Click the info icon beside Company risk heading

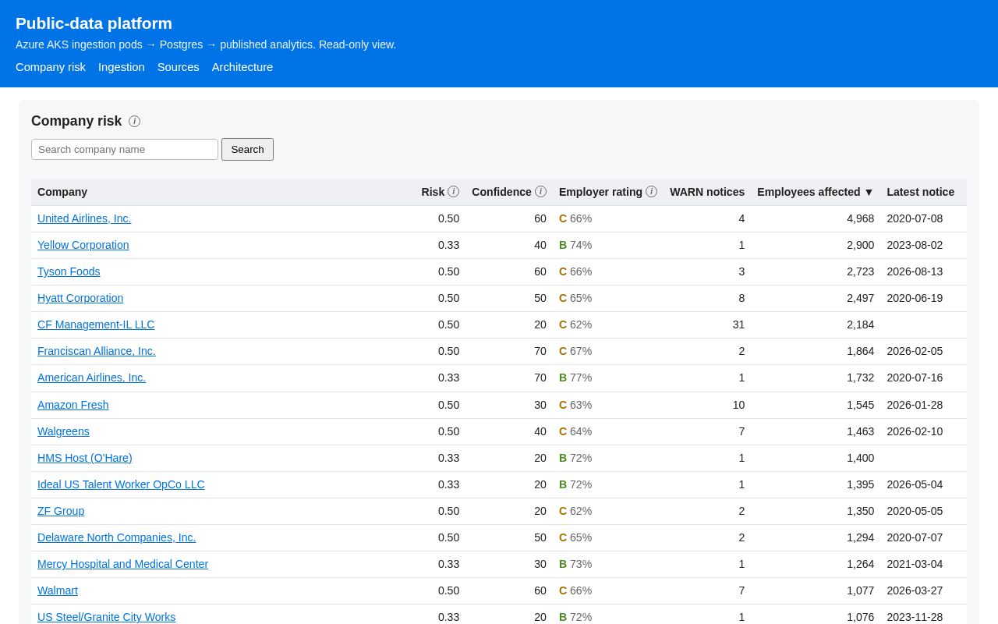134,121
